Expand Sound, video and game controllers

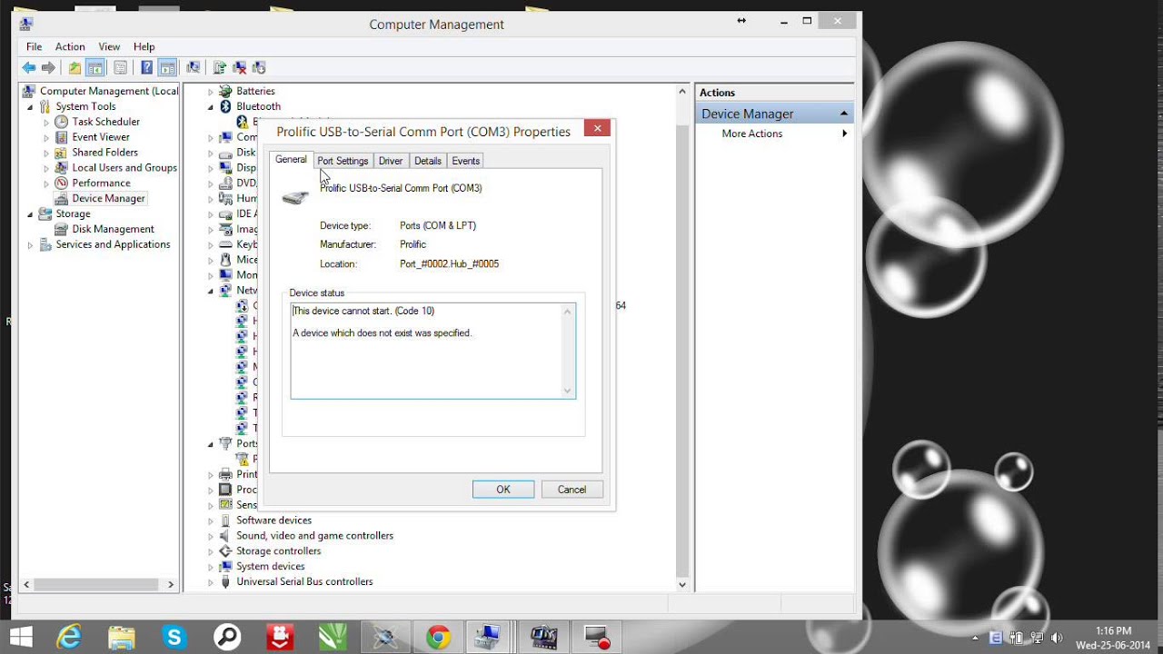211,536
